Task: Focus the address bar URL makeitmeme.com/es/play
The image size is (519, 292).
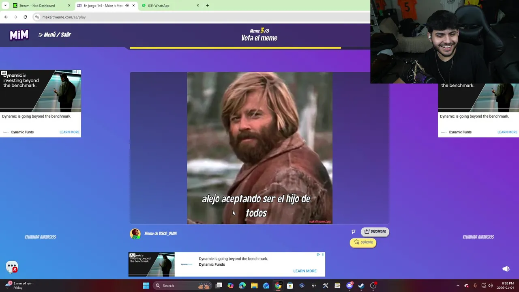Action: pyautogui.click(x=64, y=17)
